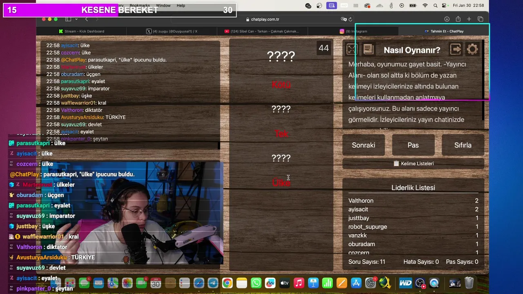Click the ChatPlay logout arrow icon
Screen dimensions: 523x294
tap(456, 49)
